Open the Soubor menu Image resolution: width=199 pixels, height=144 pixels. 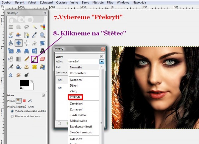pyautogui.click(x=7, y=2)
